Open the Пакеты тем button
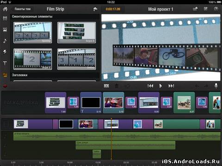The width and height of the screenshot is (222, 166). (23, 9)
